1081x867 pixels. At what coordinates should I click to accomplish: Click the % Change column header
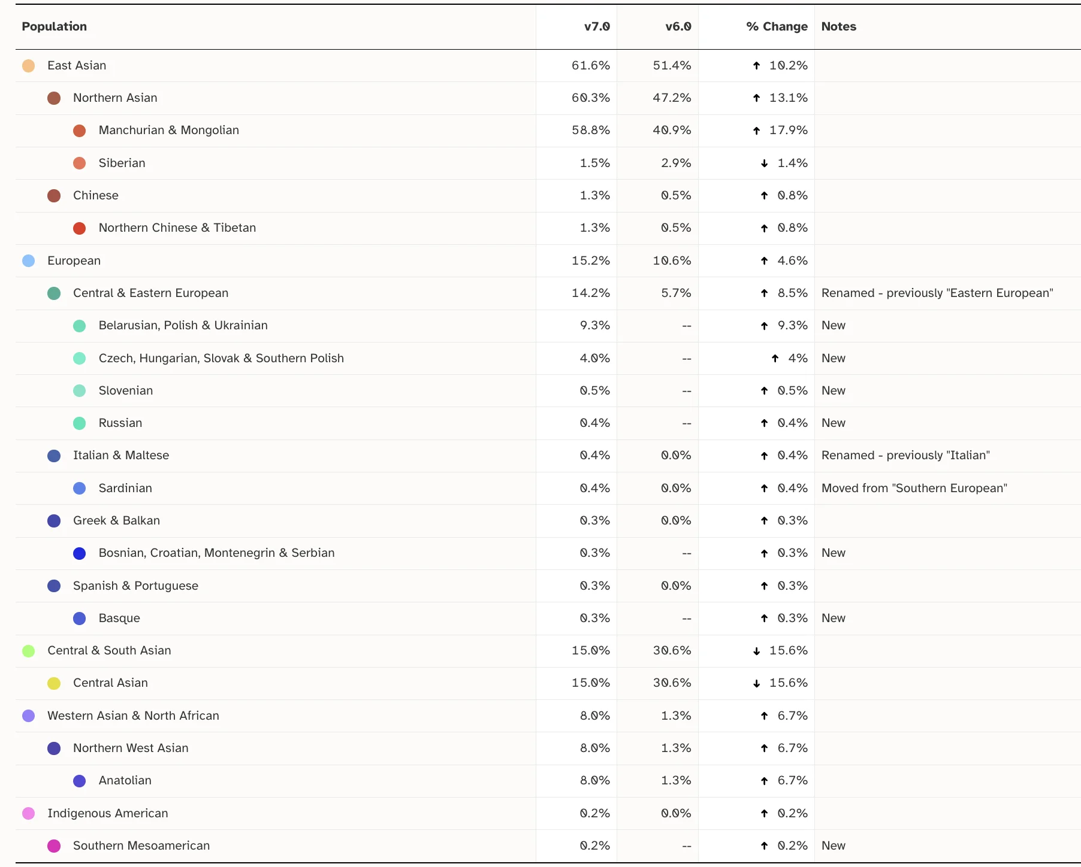(x=777, y=26)
